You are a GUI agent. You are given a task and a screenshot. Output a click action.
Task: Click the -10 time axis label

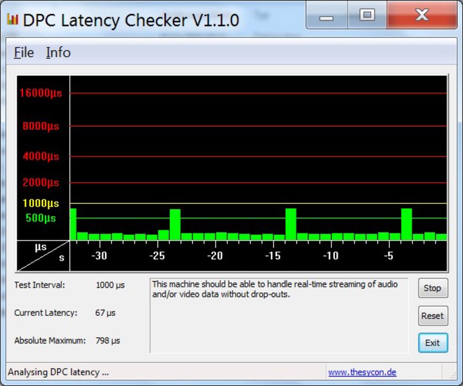click(x=331, y=255)
